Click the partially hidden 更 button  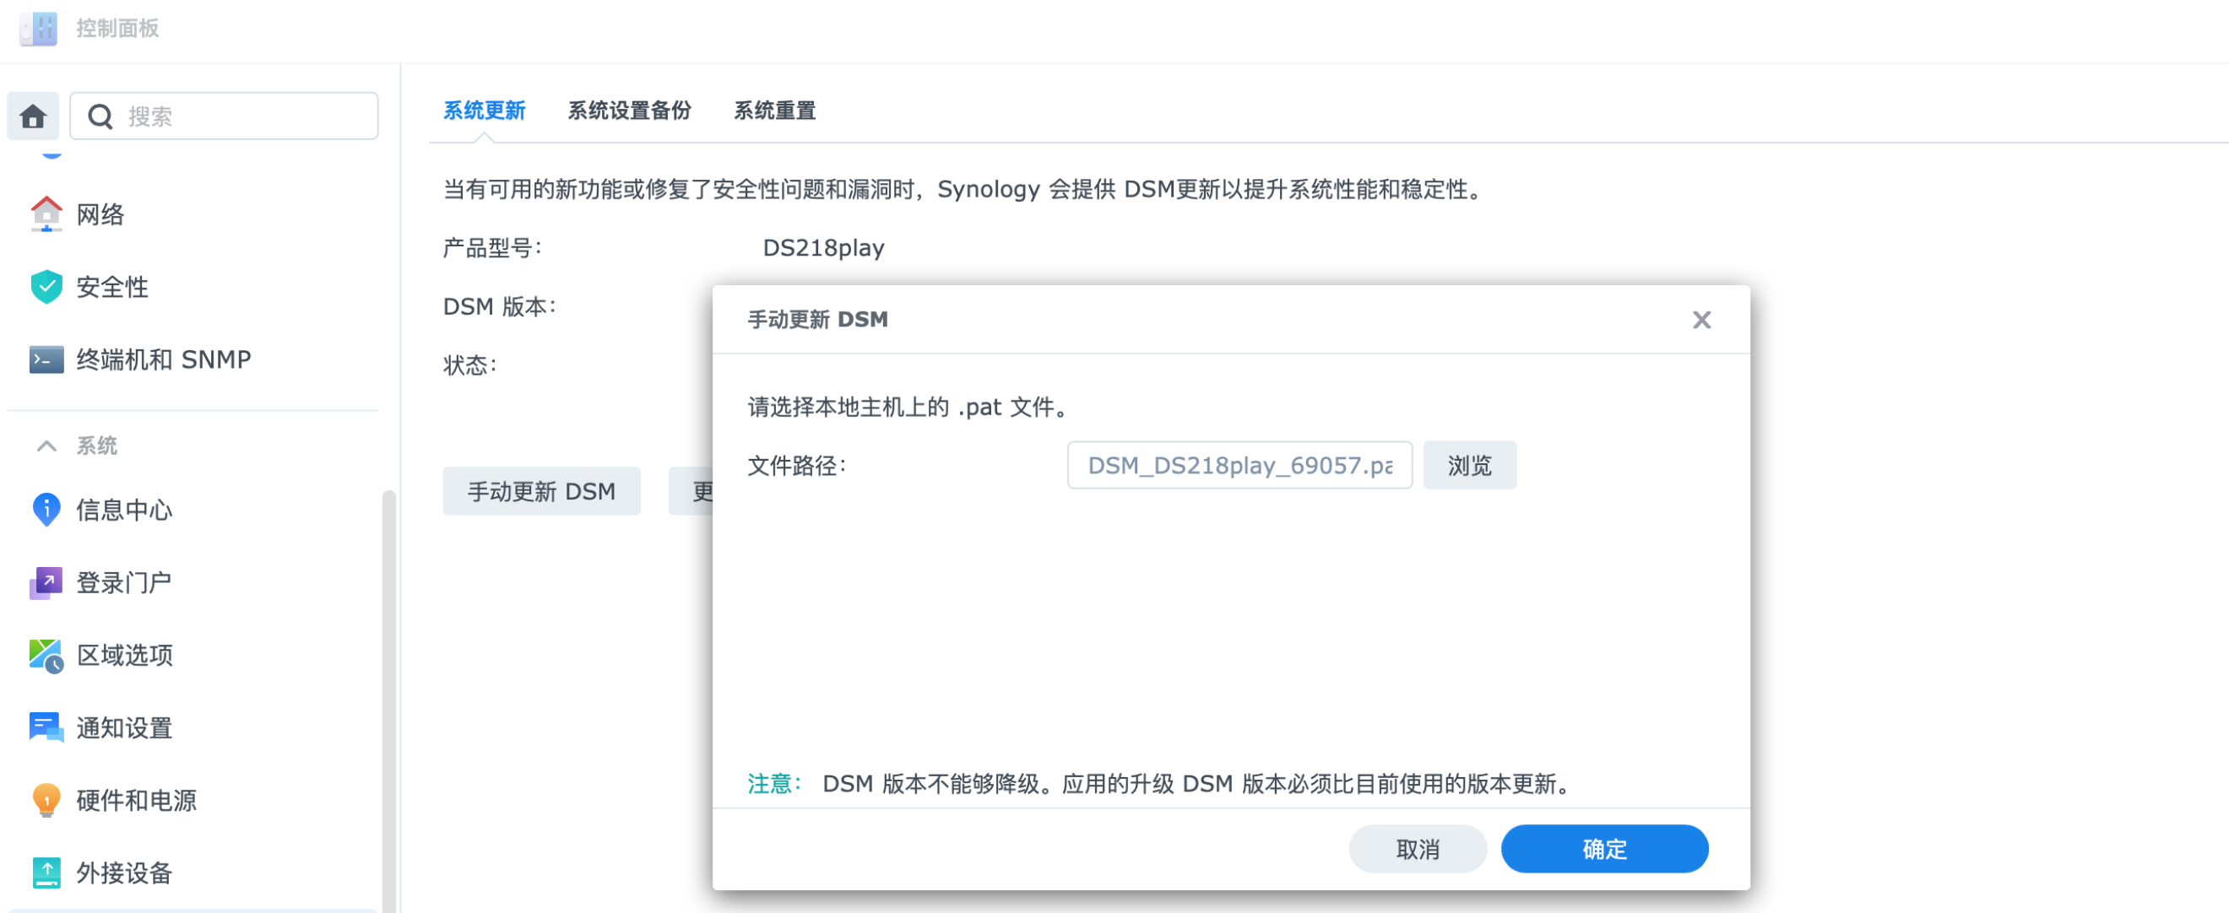pyautogui.click(x=691, y=491)
